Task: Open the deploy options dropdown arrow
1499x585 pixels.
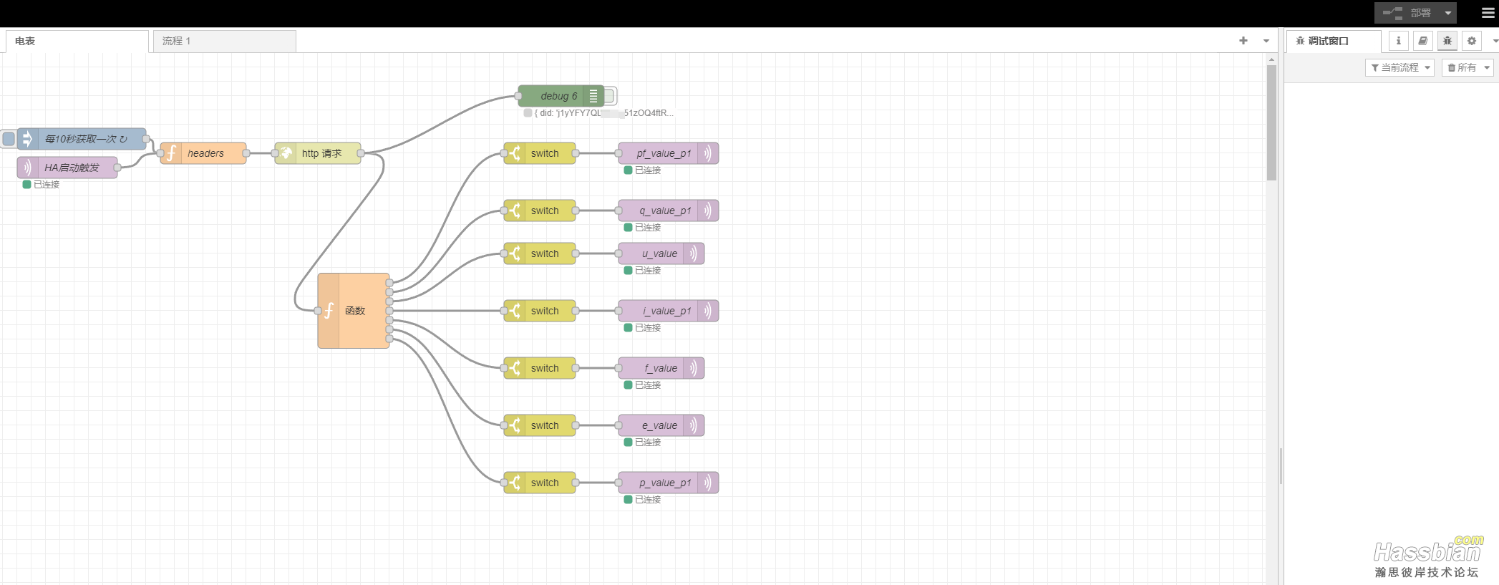Action: point(1448,13)
